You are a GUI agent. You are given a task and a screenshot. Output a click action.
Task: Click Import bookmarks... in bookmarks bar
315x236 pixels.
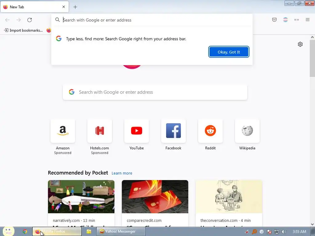click(x=23, y=30)
